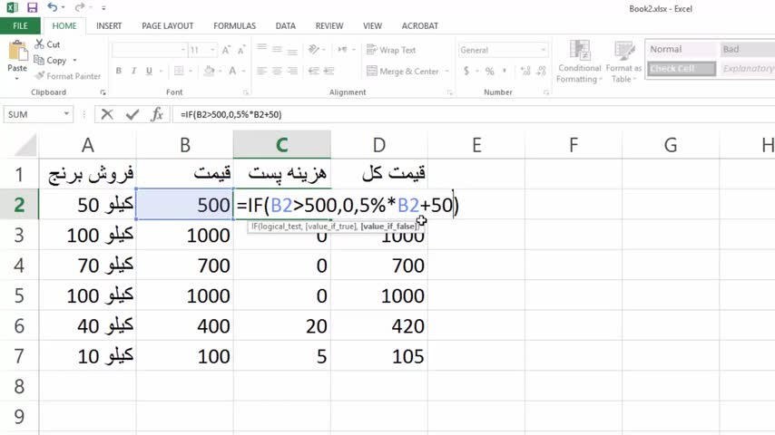Image resolution: width=775 pixels, height=435 pixels.
Task: Click the Format Painter brush
Action: click(40, 76)
